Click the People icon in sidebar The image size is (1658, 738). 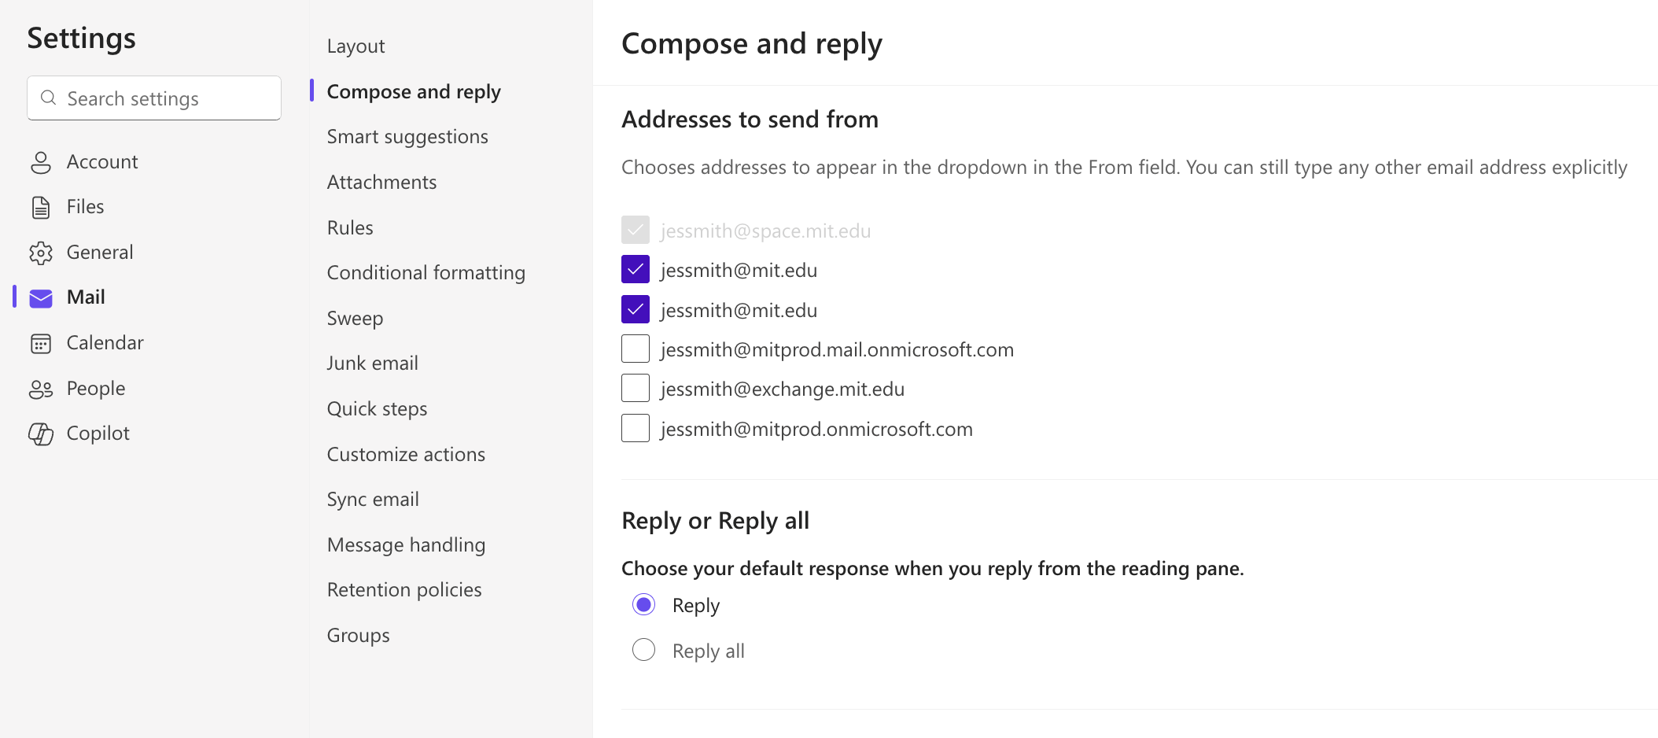click(41, 389)
